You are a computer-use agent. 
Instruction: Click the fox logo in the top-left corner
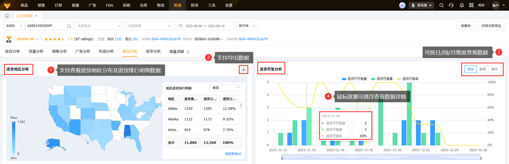[x=7, y=5]
